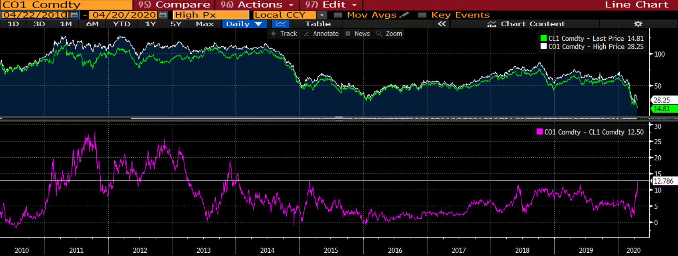Select the Max range tab
Viewport: 678px width, 256px height.
pos(205,24)
